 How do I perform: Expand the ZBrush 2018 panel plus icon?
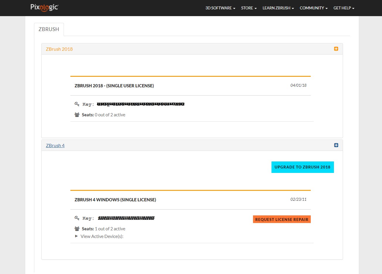coord(336,49)
